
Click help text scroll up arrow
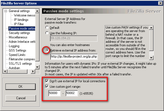pyautogui.click(x=151, y=28)
